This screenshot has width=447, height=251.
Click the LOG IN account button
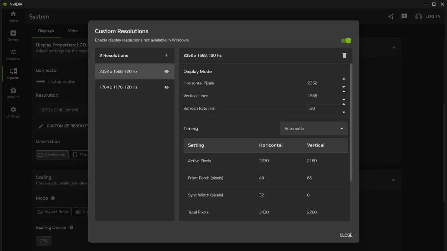click(428, 16)
